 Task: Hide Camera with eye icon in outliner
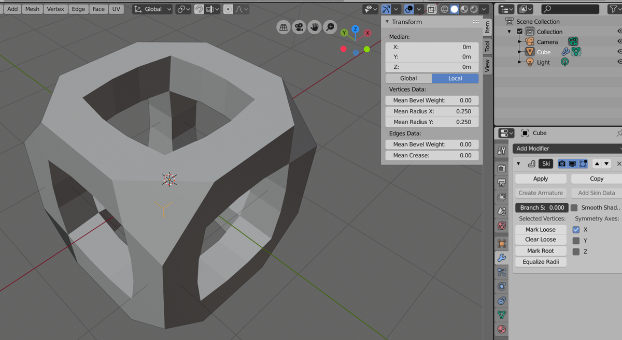tap(619, 41)
